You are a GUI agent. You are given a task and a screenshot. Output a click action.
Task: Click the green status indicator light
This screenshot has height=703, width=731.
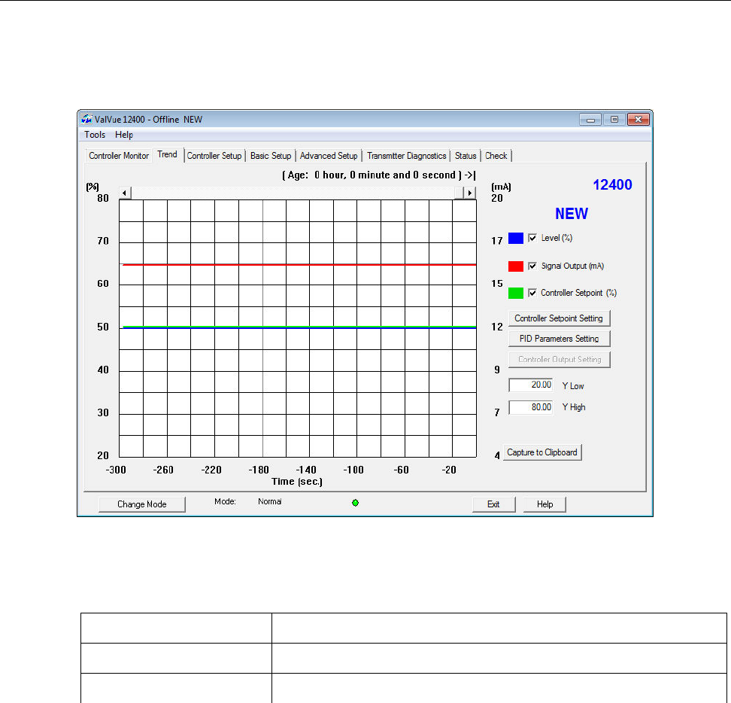pos(355,503)
